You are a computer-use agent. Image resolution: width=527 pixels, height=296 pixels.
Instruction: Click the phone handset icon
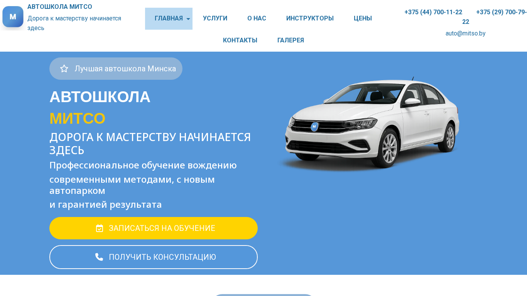point(99,257)
